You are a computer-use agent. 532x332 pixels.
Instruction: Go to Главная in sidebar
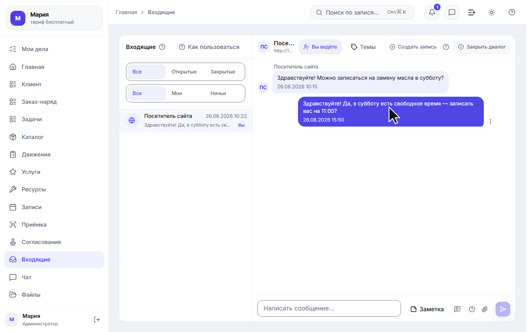[x=54, y=67]
